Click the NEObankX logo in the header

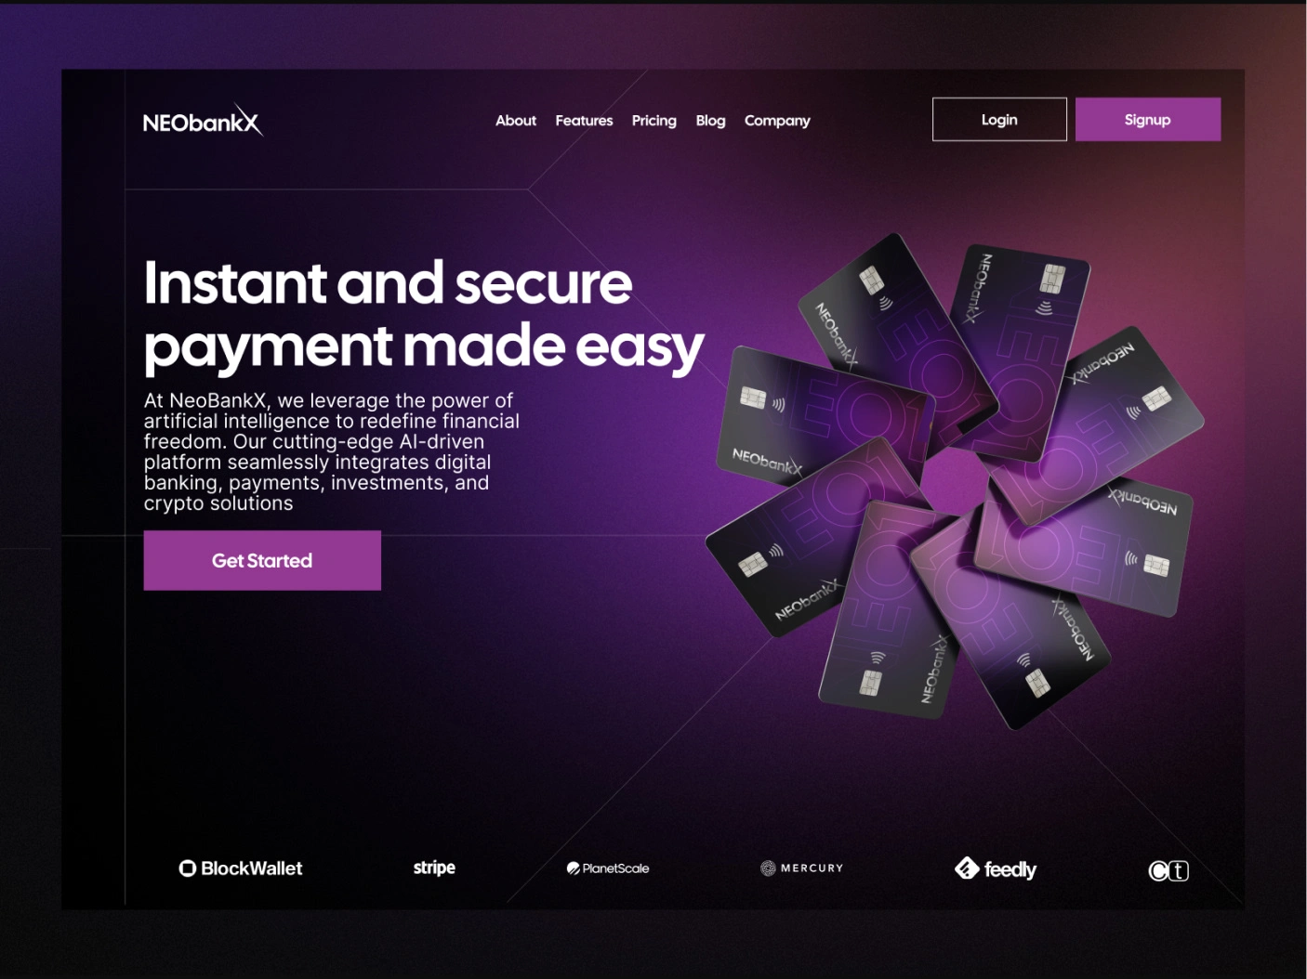coord(203,121)
